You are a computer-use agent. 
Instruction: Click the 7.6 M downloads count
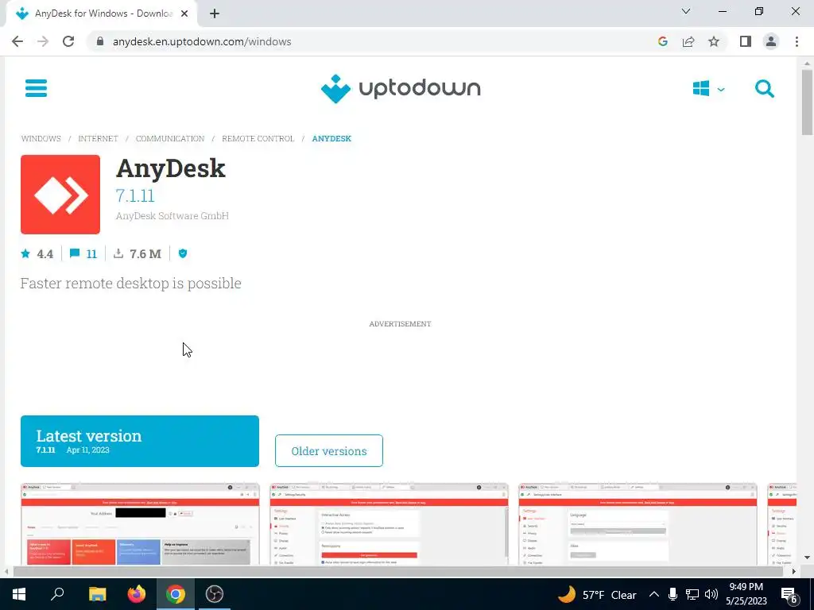138,253
